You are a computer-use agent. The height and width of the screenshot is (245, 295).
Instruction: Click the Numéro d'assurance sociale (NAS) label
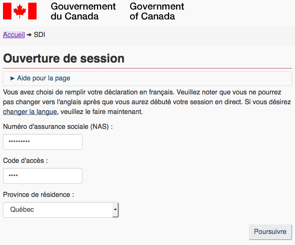pos(58,126)
